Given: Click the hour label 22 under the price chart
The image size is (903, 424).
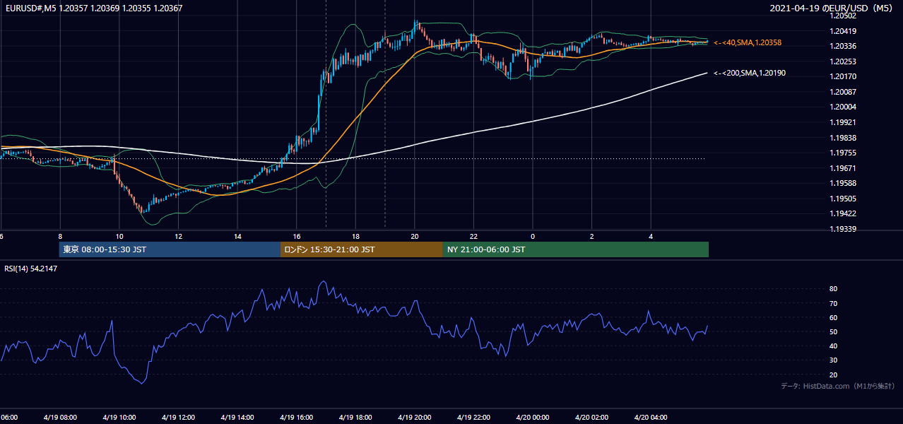Looking at the screenshot, I should pyautogui.click(x=473, y=237).
